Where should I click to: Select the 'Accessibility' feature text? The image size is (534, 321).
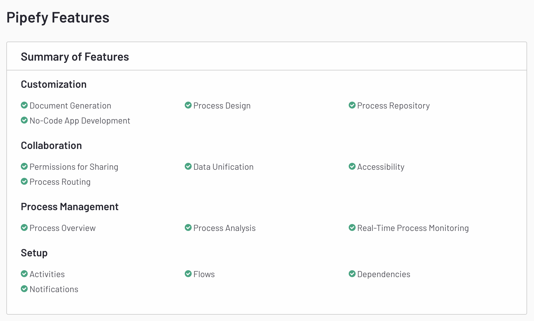381,167
